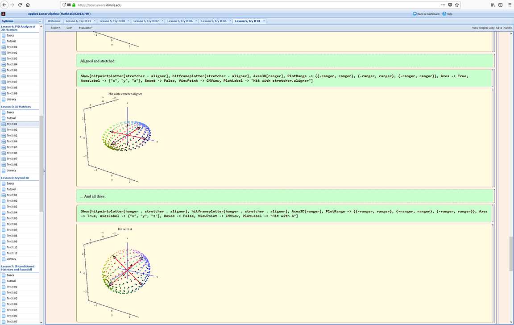Open the Export dropdown menu
The height and width of the screenshot is (325, 514).
[55, 28]
